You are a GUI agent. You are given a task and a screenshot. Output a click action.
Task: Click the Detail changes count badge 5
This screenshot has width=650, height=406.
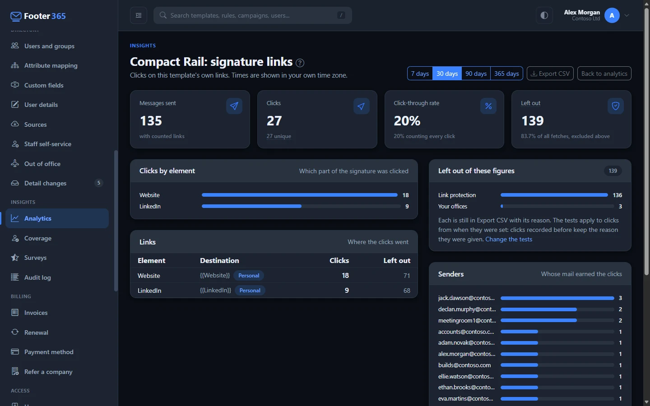click(98, 183)
